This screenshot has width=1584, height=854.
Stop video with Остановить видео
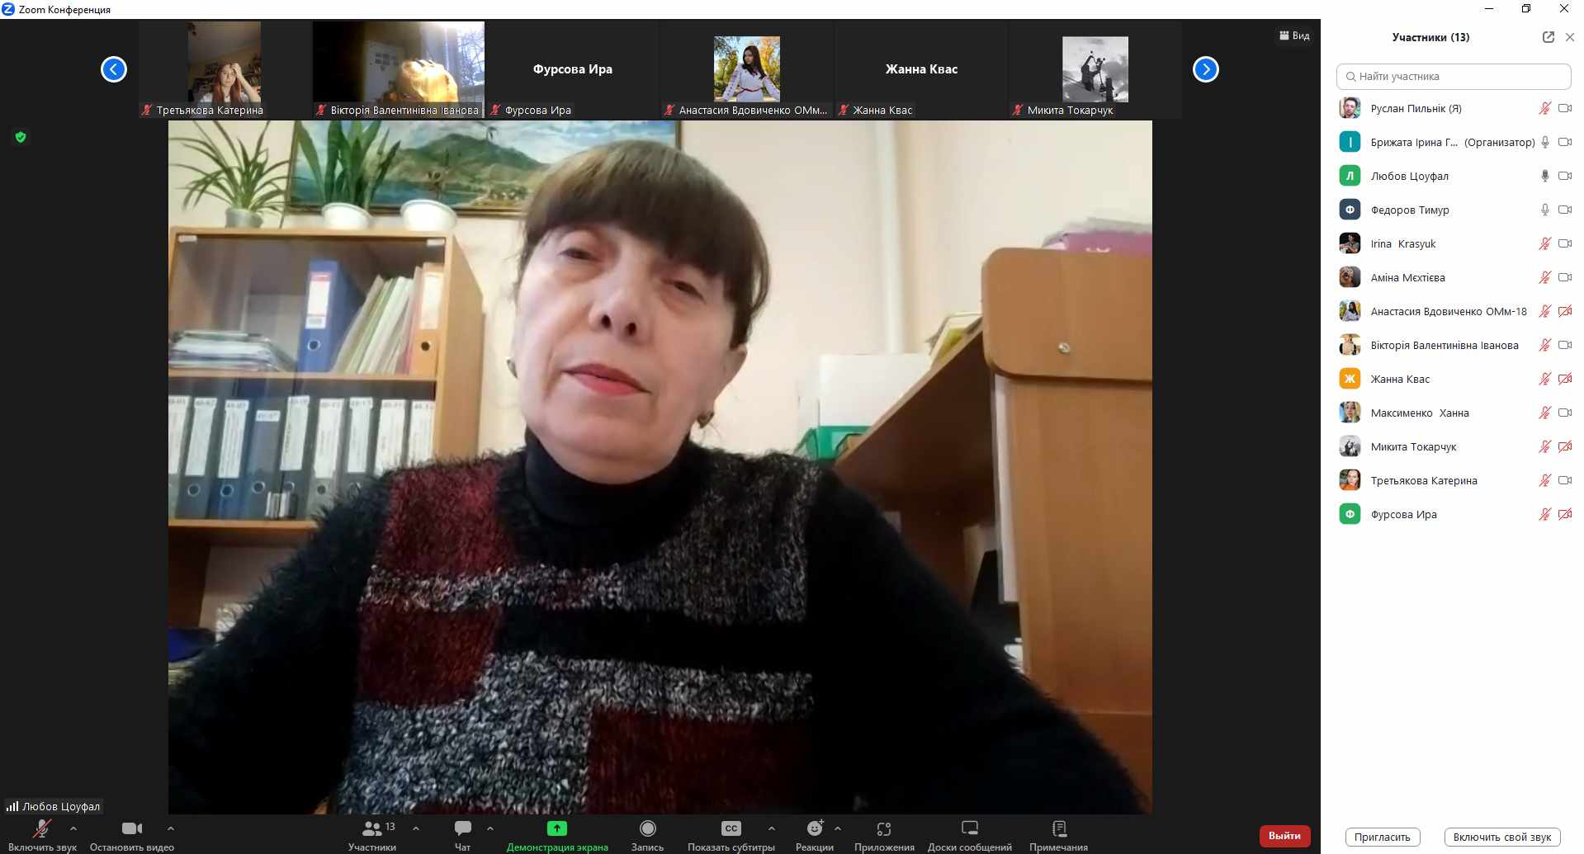(x=131, y=829)
